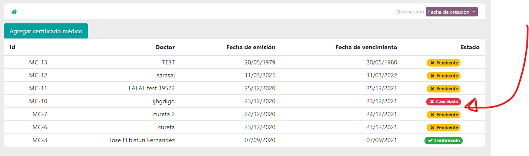Click the Pendiente badge for MC-13
This screenshot has height=156, width=529.
[x=444, y=63]
